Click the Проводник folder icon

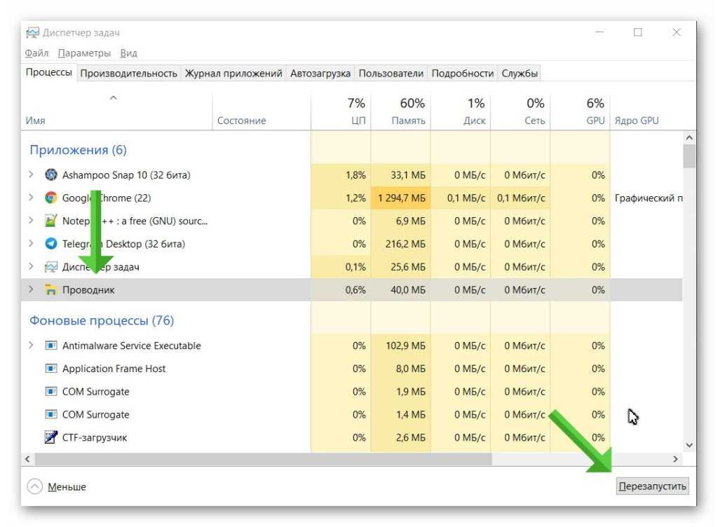[50, 289]
